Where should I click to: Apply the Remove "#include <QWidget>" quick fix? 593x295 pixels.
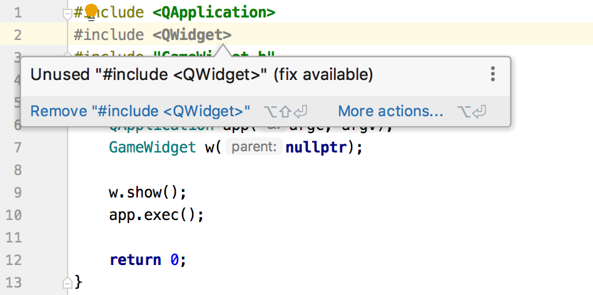(140, 111)
